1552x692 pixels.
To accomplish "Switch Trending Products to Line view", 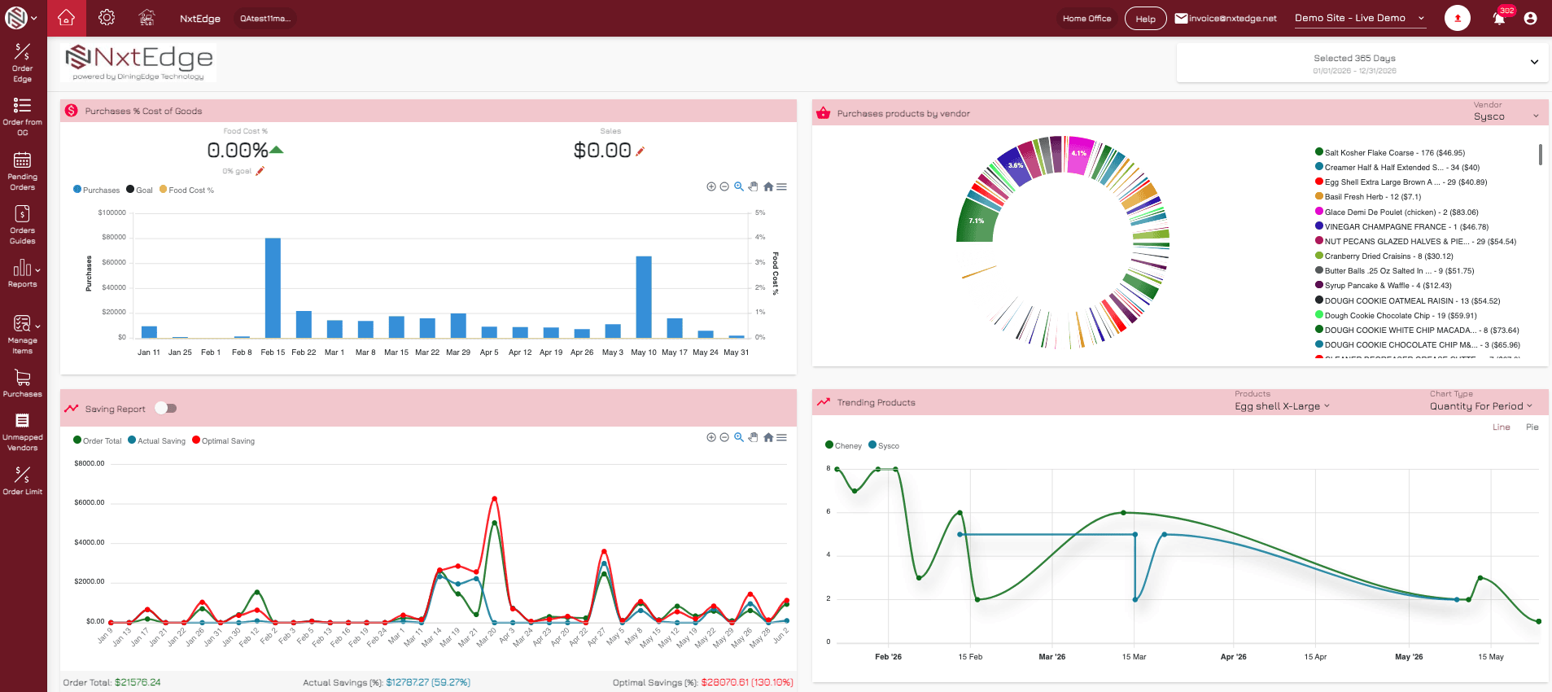I will point(1502,427).
